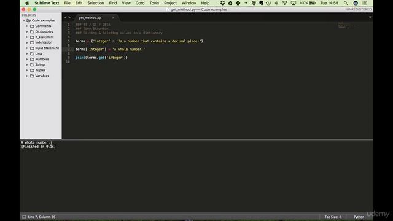Select the Tuples folder label
393x221 pixels.
(x=40, y=70)
